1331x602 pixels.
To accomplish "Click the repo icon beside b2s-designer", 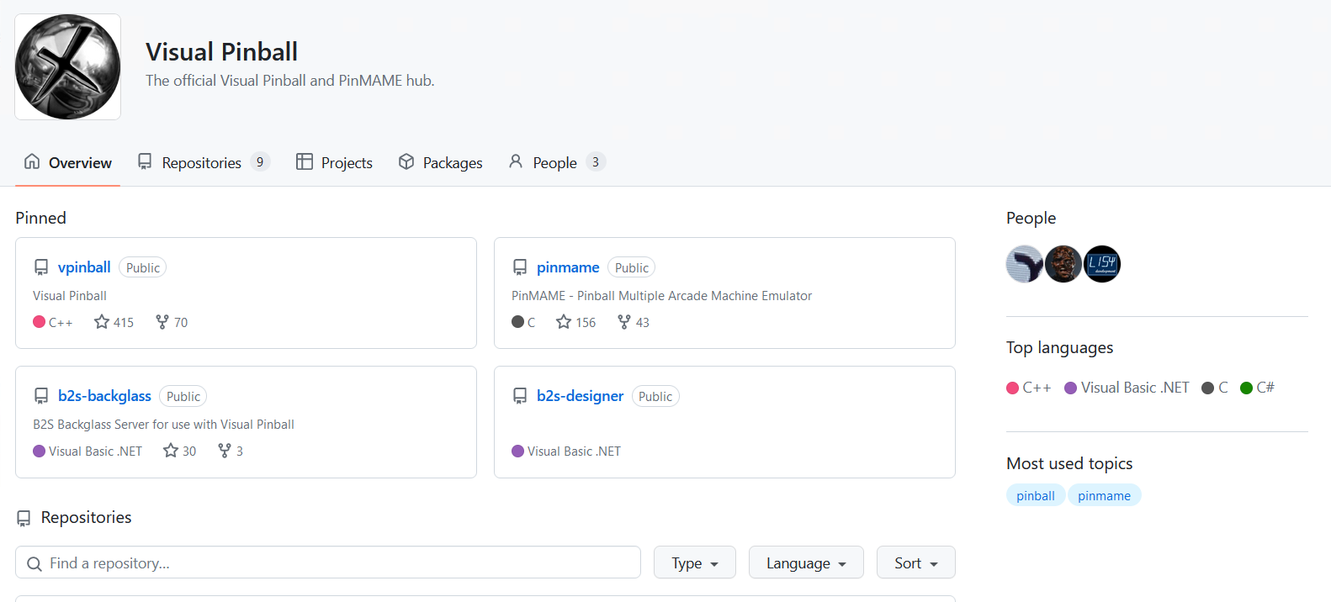I will tap(520, 396).
